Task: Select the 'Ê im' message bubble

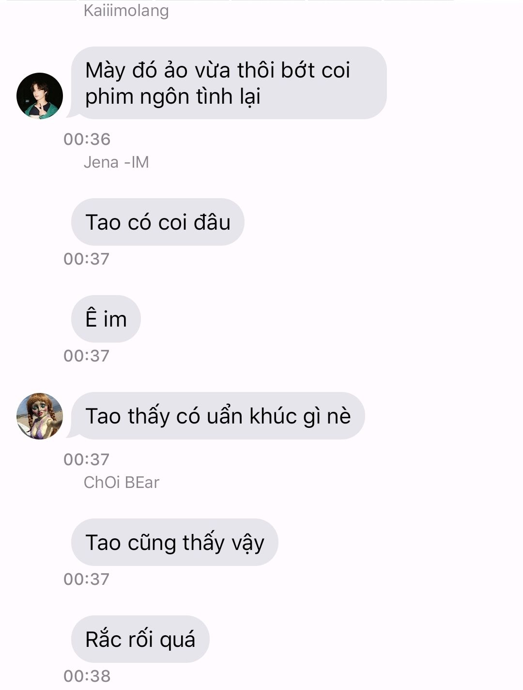Action: point(106,319)
